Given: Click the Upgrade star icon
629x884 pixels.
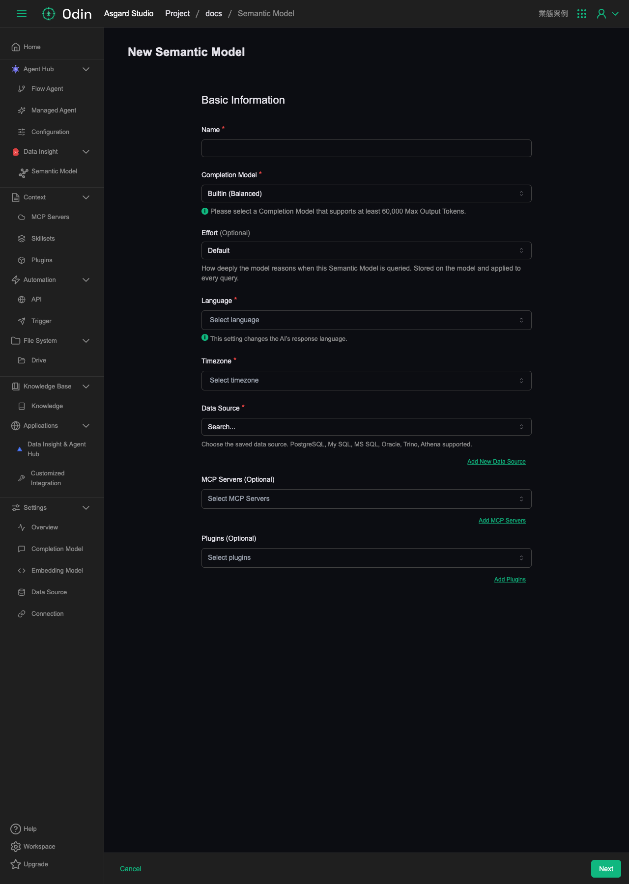Looking at the screenshot, I should (16, 864).
